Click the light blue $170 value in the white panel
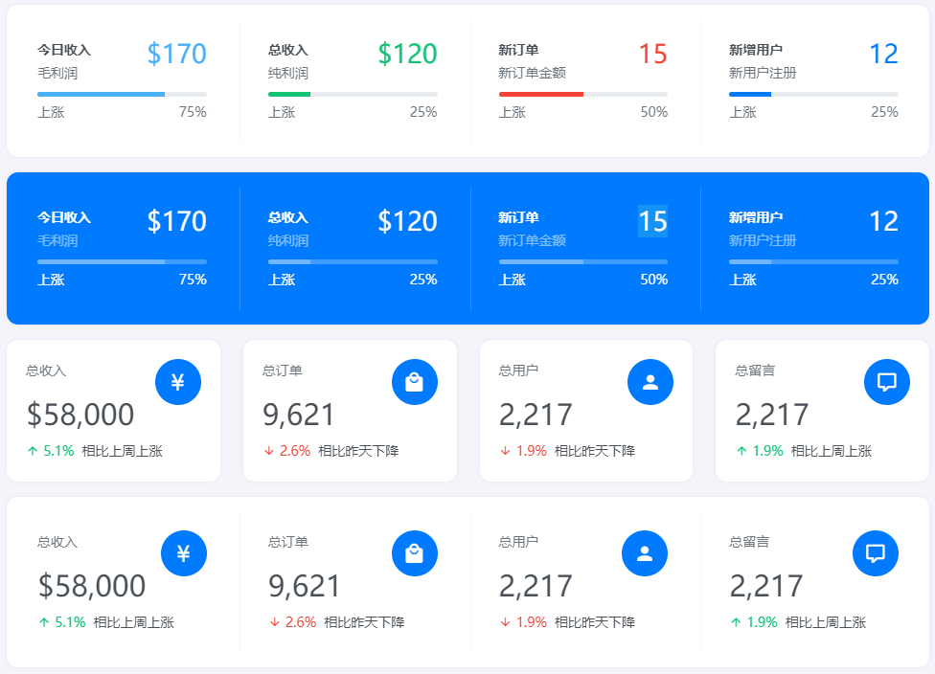The image size is (935, 674). click(177, 54)
